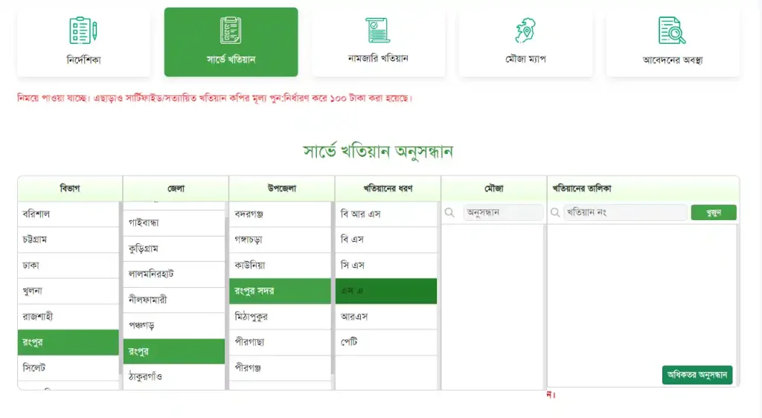The width and height of the screenshot is (762, 418).
Task: Click the আবেদনের অবস্থা search-document icon
Action: pyautogui.click(x=672, y=30)
